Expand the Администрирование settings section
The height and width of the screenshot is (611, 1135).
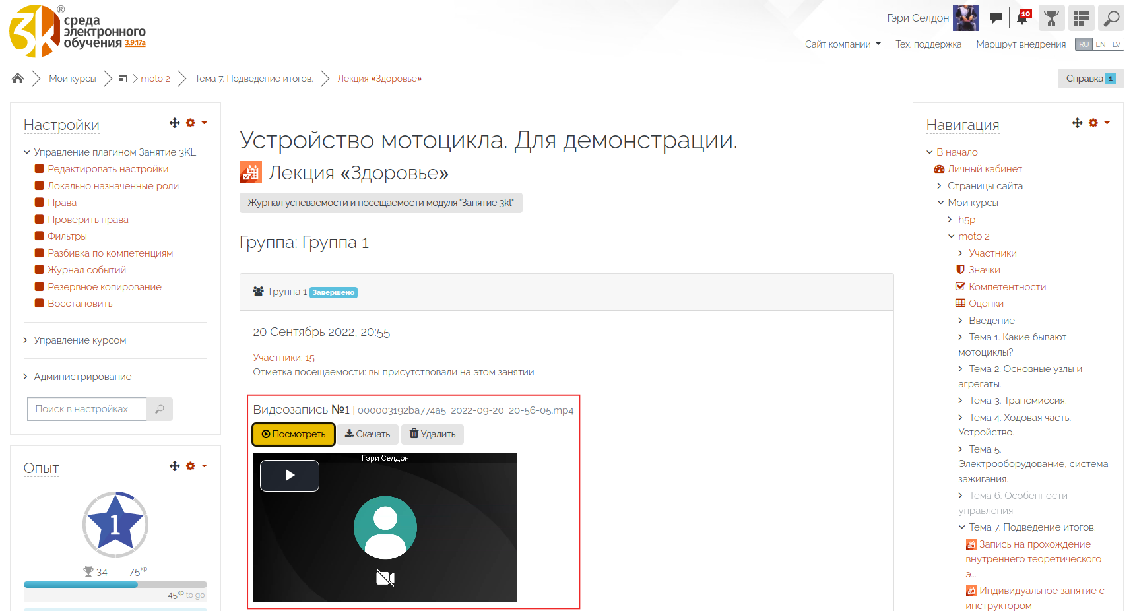(x=82, y=377)
